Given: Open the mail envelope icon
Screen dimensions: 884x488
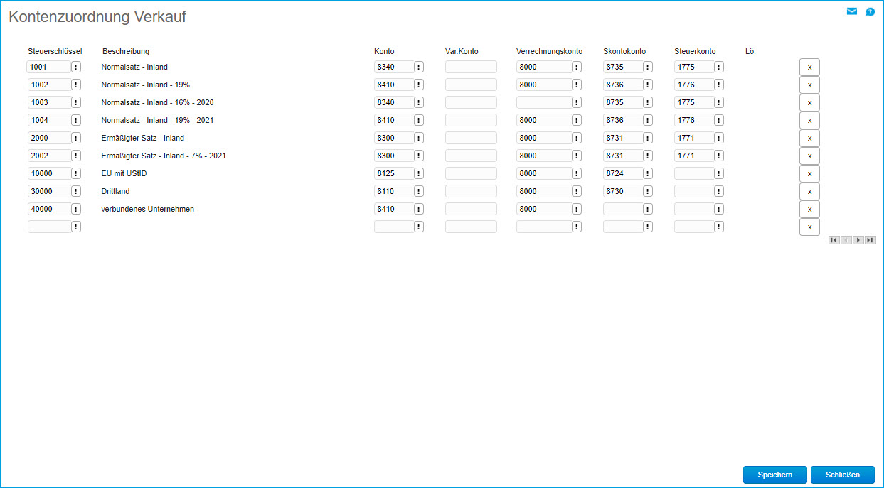Looking at the screenshot, I should coord(852,11).
